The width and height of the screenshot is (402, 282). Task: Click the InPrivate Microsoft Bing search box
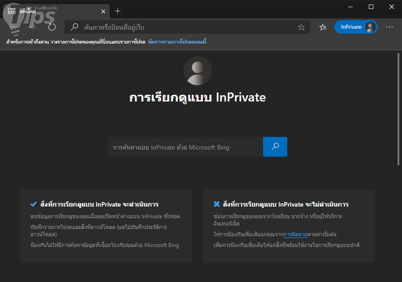(185, 147)
